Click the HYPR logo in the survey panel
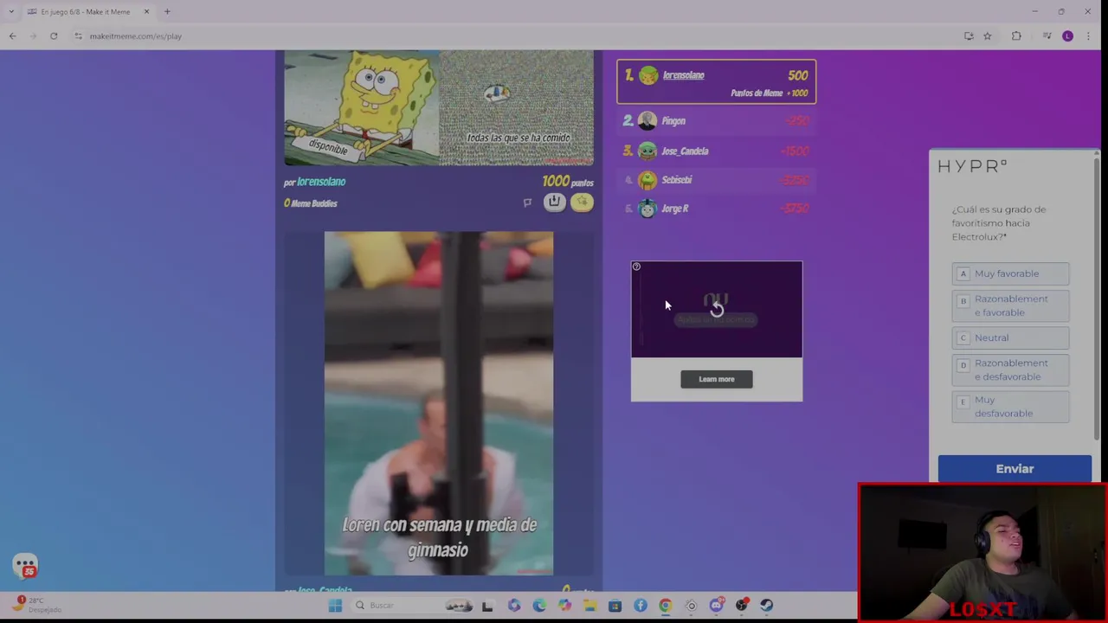 point(972,166)
